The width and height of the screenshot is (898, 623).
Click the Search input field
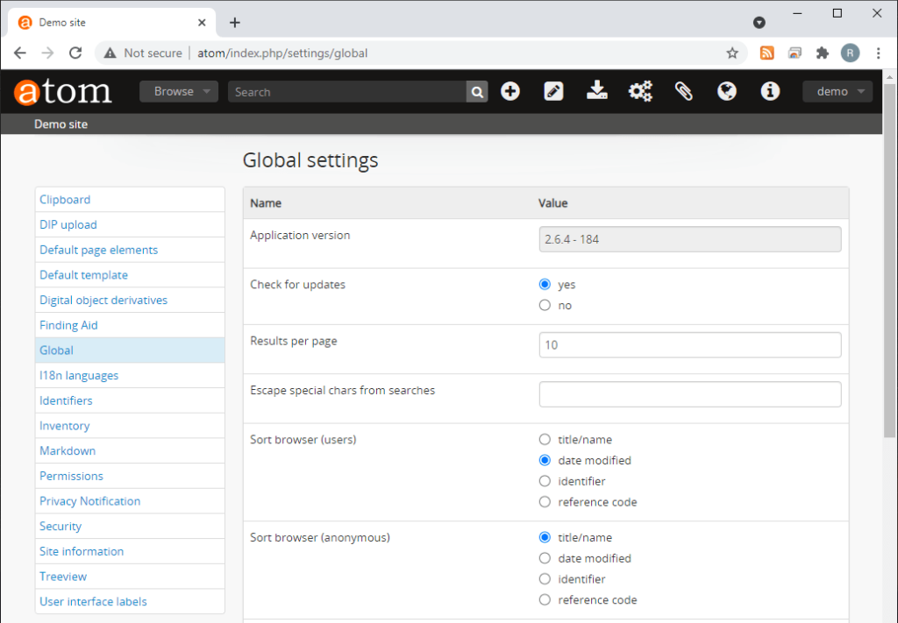click(347, 91)
